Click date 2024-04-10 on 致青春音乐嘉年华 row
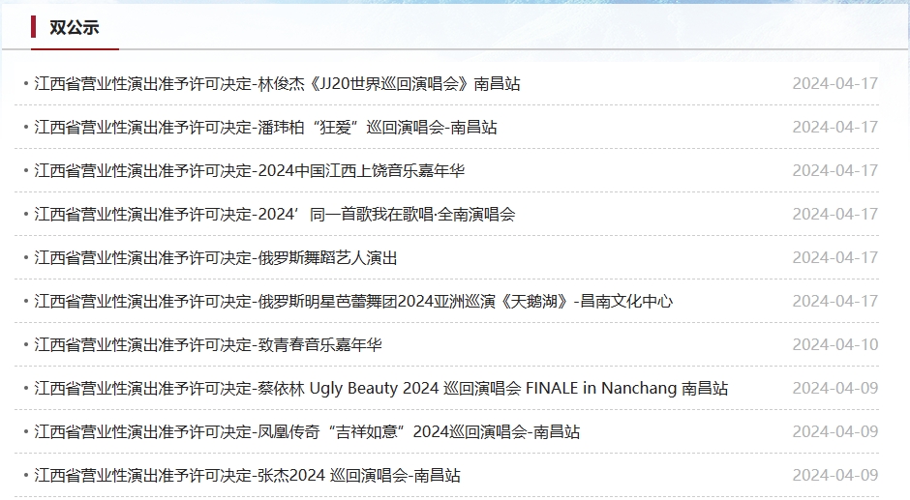910x500 pixels. click(x=835, y=344)
